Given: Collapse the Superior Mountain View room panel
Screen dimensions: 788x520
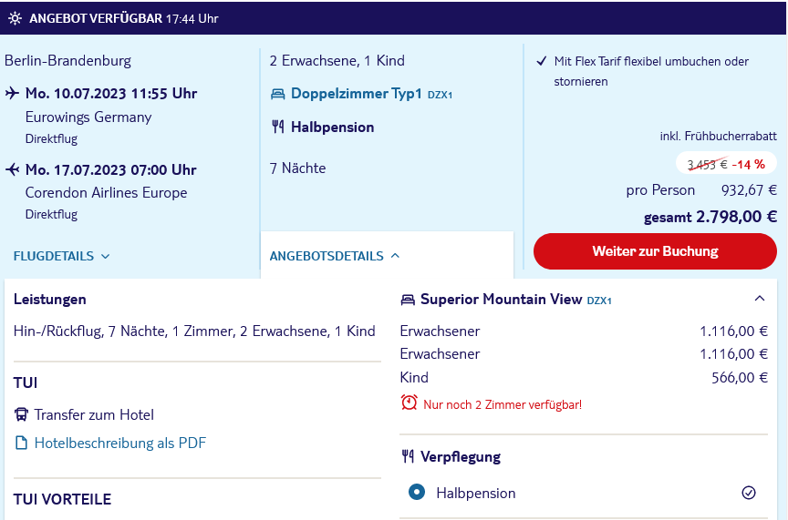Looking at the screenshot, I should (760, 299).
